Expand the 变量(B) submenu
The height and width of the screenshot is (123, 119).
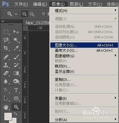84,98
